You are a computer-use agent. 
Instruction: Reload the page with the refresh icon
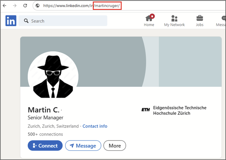click(25, 6)
